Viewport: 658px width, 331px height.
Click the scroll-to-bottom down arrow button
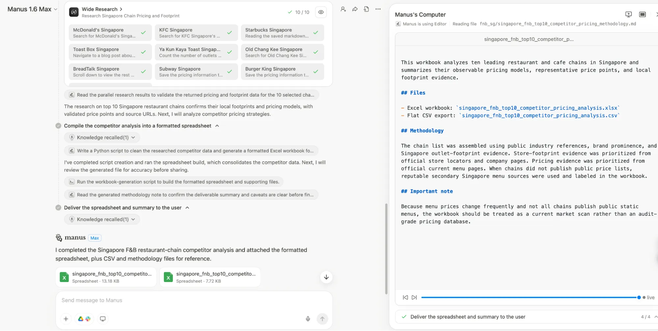[x=326, y=277]
